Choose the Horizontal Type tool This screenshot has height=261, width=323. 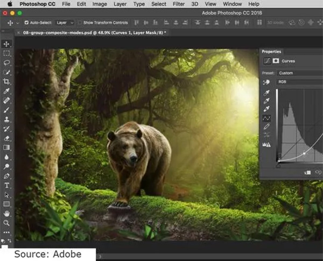coord(6,185)
